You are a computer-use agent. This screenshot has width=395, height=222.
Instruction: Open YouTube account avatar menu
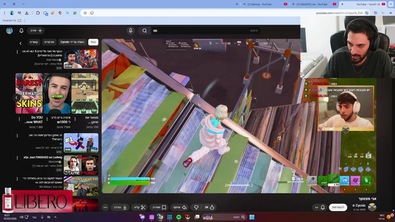point(10,31)
